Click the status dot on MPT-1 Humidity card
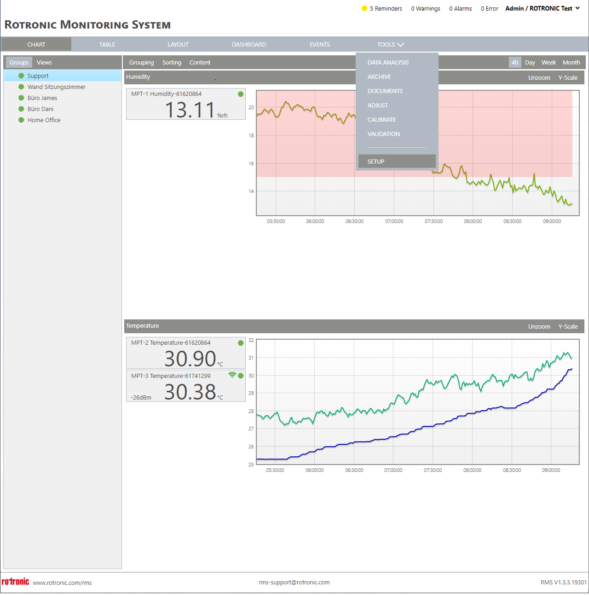This screenshot has height=595, width=589. click(241, 94)
